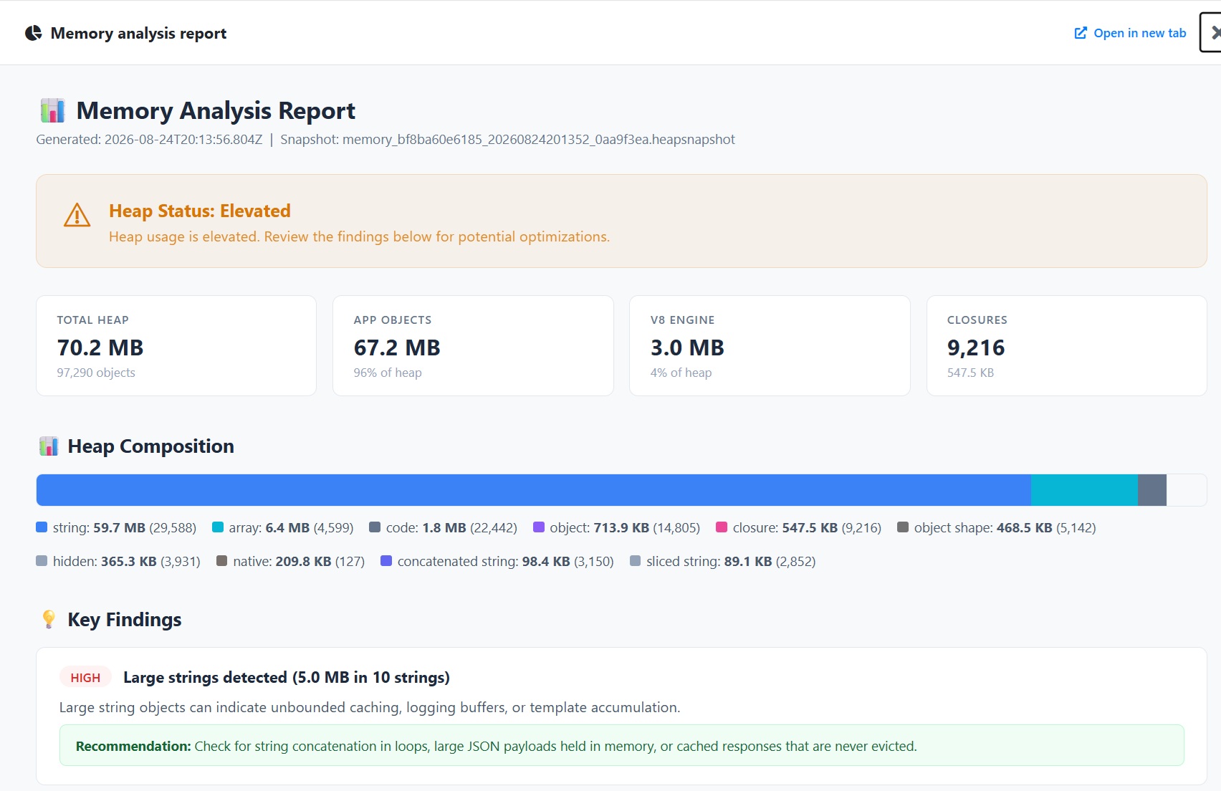
Task: Click the green Recommendation box
Action: (x=621, y=745)
